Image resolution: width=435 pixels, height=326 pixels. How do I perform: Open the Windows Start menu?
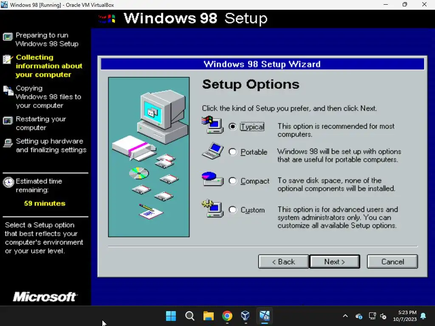[x=171, y=316]
